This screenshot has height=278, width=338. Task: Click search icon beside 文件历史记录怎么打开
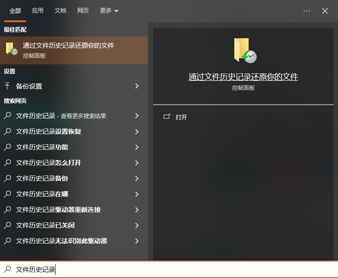(7, 162)
